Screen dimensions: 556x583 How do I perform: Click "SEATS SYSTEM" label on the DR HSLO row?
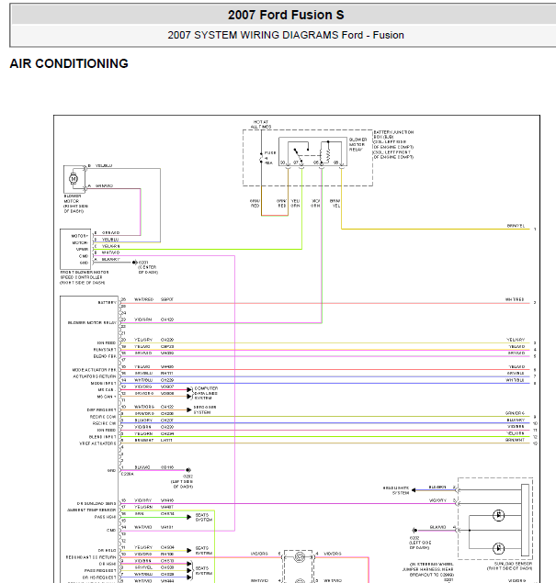[x=204, y=551]
